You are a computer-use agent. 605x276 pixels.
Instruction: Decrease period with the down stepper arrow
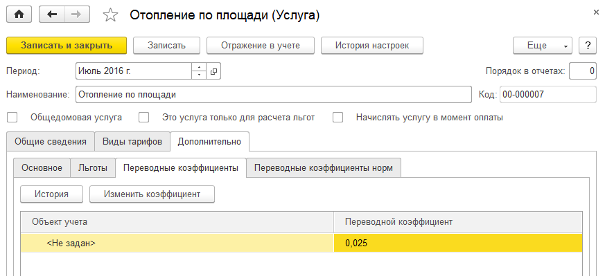(199, 75)
